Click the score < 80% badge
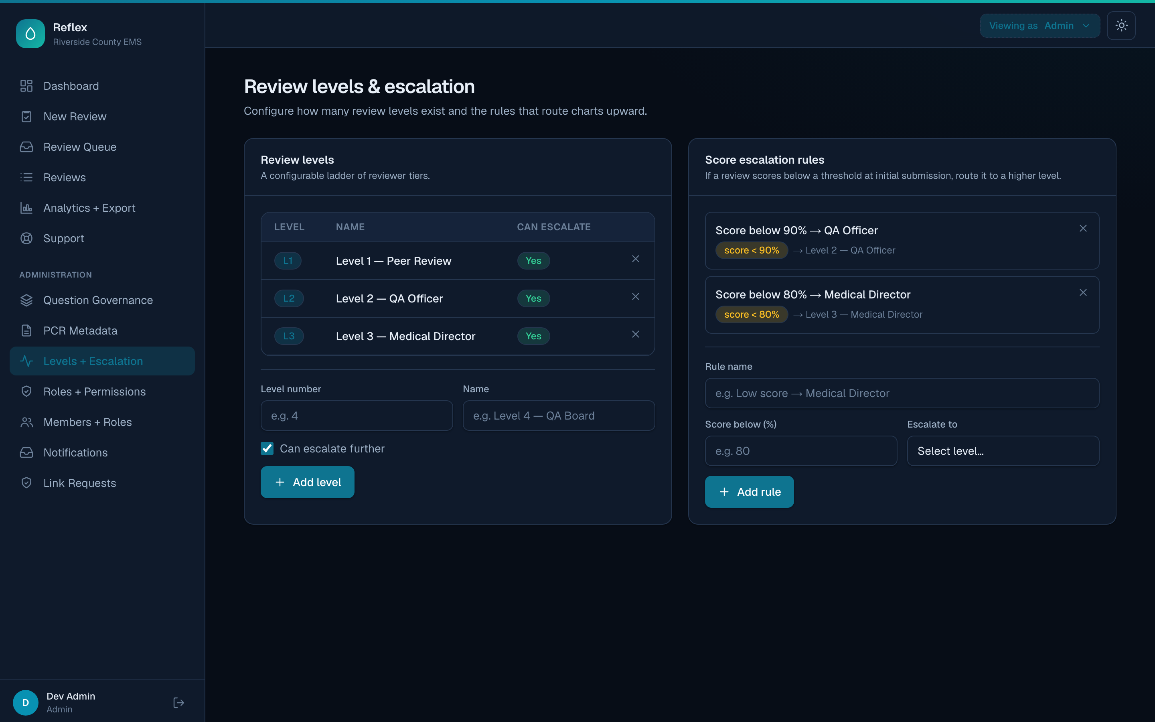Viewport: 1155px width, 722px height. pos(751,314)
